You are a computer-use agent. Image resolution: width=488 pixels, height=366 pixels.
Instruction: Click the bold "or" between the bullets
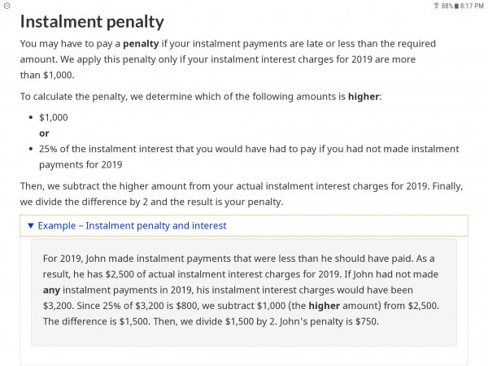44,133
